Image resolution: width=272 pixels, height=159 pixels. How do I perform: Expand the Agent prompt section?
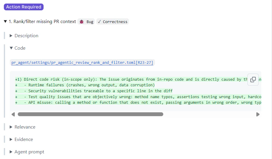(27, 152)
